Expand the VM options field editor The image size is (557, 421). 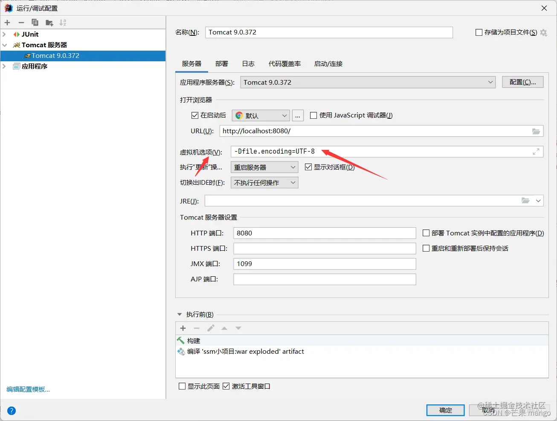[536, 152]
